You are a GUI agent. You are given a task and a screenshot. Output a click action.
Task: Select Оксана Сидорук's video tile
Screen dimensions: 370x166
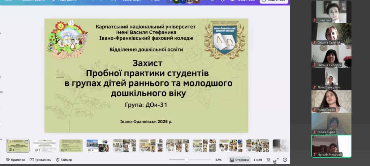click(331, 56)
